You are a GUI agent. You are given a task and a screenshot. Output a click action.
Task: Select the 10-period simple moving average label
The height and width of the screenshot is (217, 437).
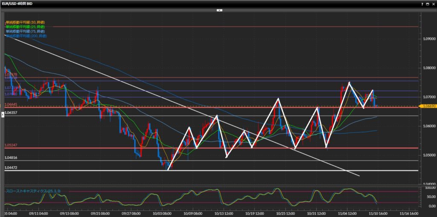coord(25,22)
